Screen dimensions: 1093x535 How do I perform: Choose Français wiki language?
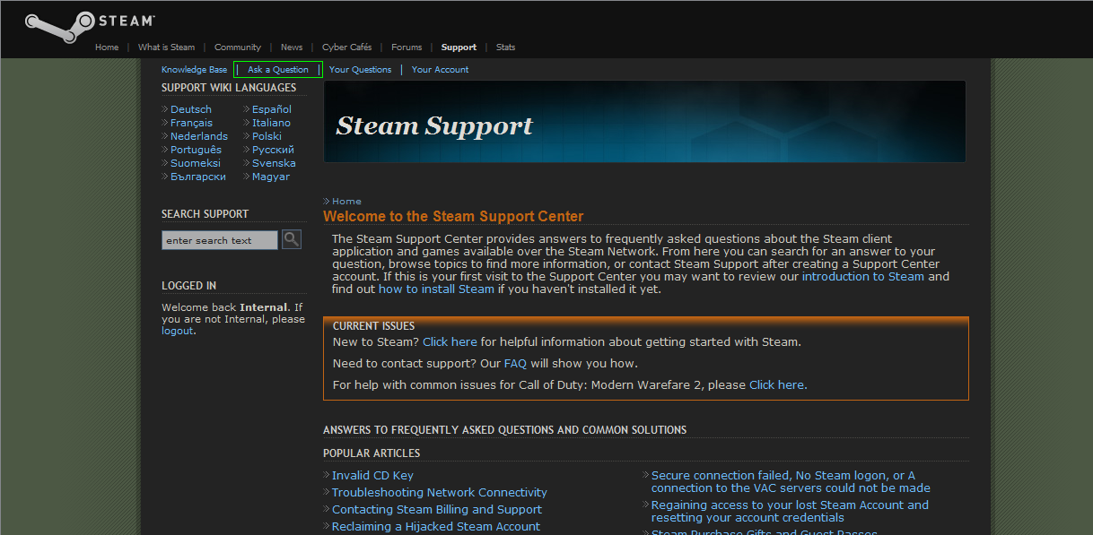click(x=192, y=123)
